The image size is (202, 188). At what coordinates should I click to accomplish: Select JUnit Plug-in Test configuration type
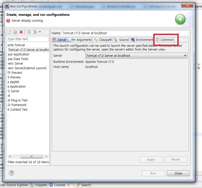pyautogui.click(x=18, y=100)
